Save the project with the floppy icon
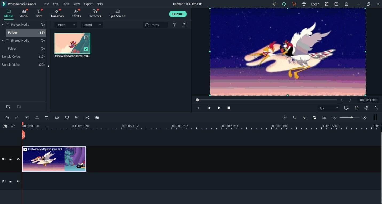The height and width of the screenshot is (204, 382). 326,4
